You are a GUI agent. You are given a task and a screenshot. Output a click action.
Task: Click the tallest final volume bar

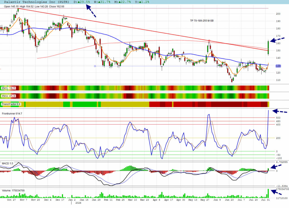coord(268,193)
